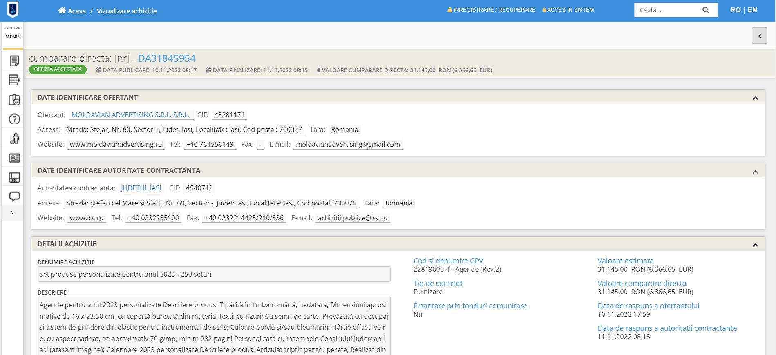Click the home icon beside Acasa
Image resolution: width=776 pixels, height=355 pixels.
point(62,11)
